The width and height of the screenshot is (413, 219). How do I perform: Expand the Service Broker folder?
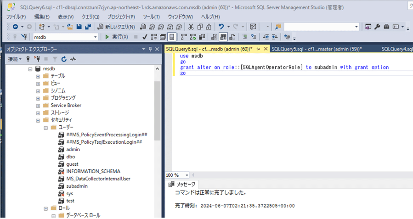pos(38,106)
